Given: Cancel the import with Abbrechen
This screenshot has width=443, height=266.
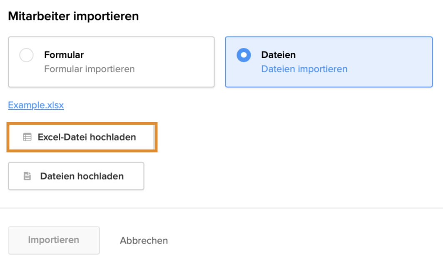Looking at the screenshot, I should pyautogui.click(x=144, y=241).
